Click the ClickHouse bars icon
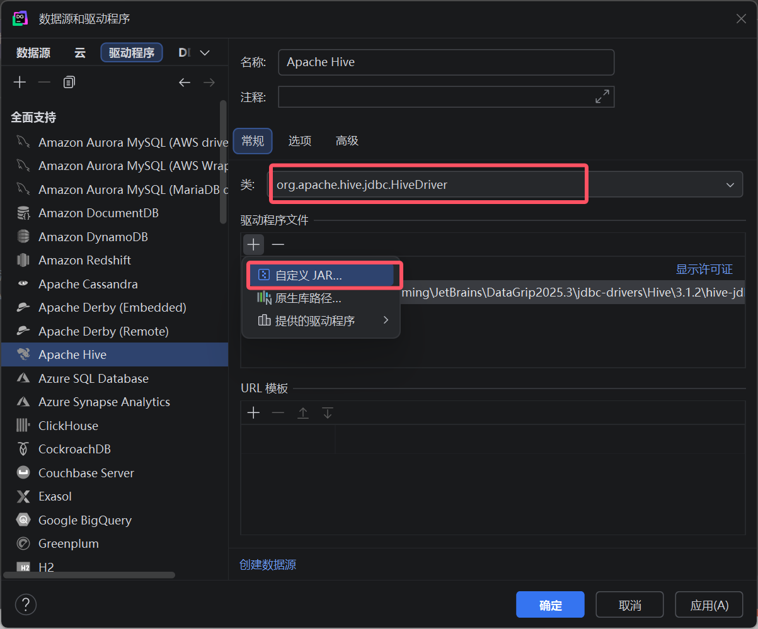 coord(23,426)
